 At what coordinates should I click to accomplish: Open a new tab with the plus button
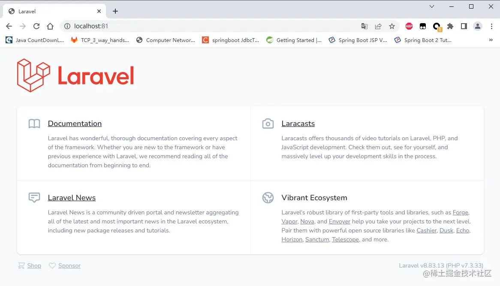(115, 11)
